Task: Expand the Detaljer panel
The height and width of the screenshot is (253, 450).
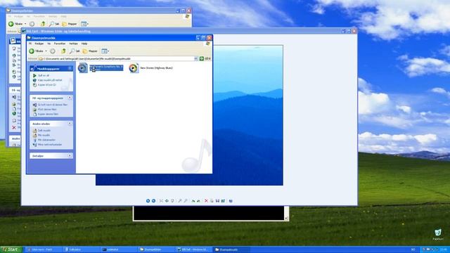Action: click(70, 155)
